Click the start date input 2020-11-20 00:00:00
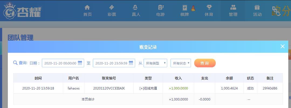291x108 pixels. 63,63
